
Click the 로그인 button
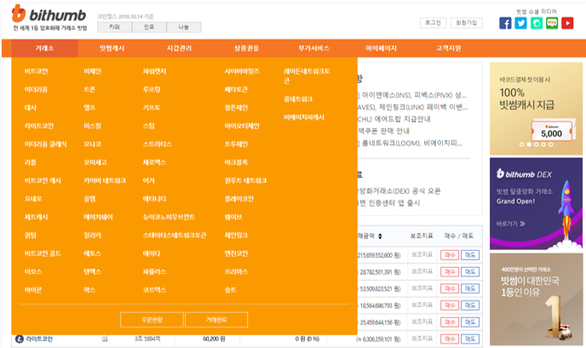point(433,23)
